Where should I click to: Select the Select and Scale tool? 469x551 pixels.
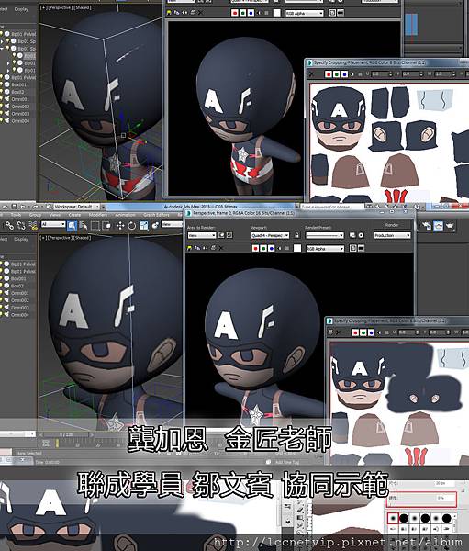(x=144, y=225)
